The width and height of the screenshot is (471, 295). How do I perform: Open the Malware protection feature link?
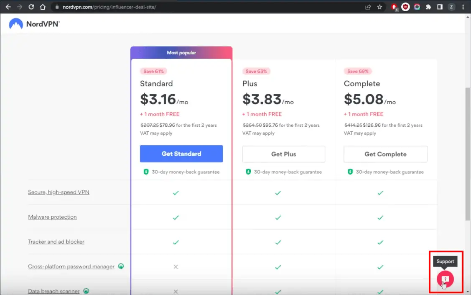52,217
